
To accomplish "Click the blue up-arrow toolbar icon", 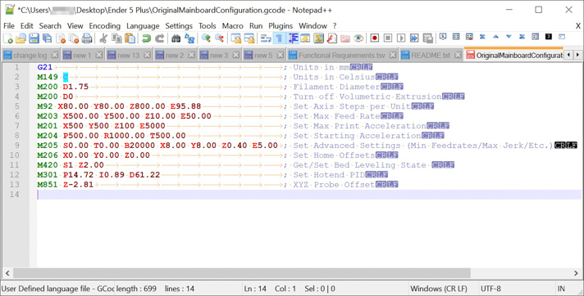I will point(495,37).
